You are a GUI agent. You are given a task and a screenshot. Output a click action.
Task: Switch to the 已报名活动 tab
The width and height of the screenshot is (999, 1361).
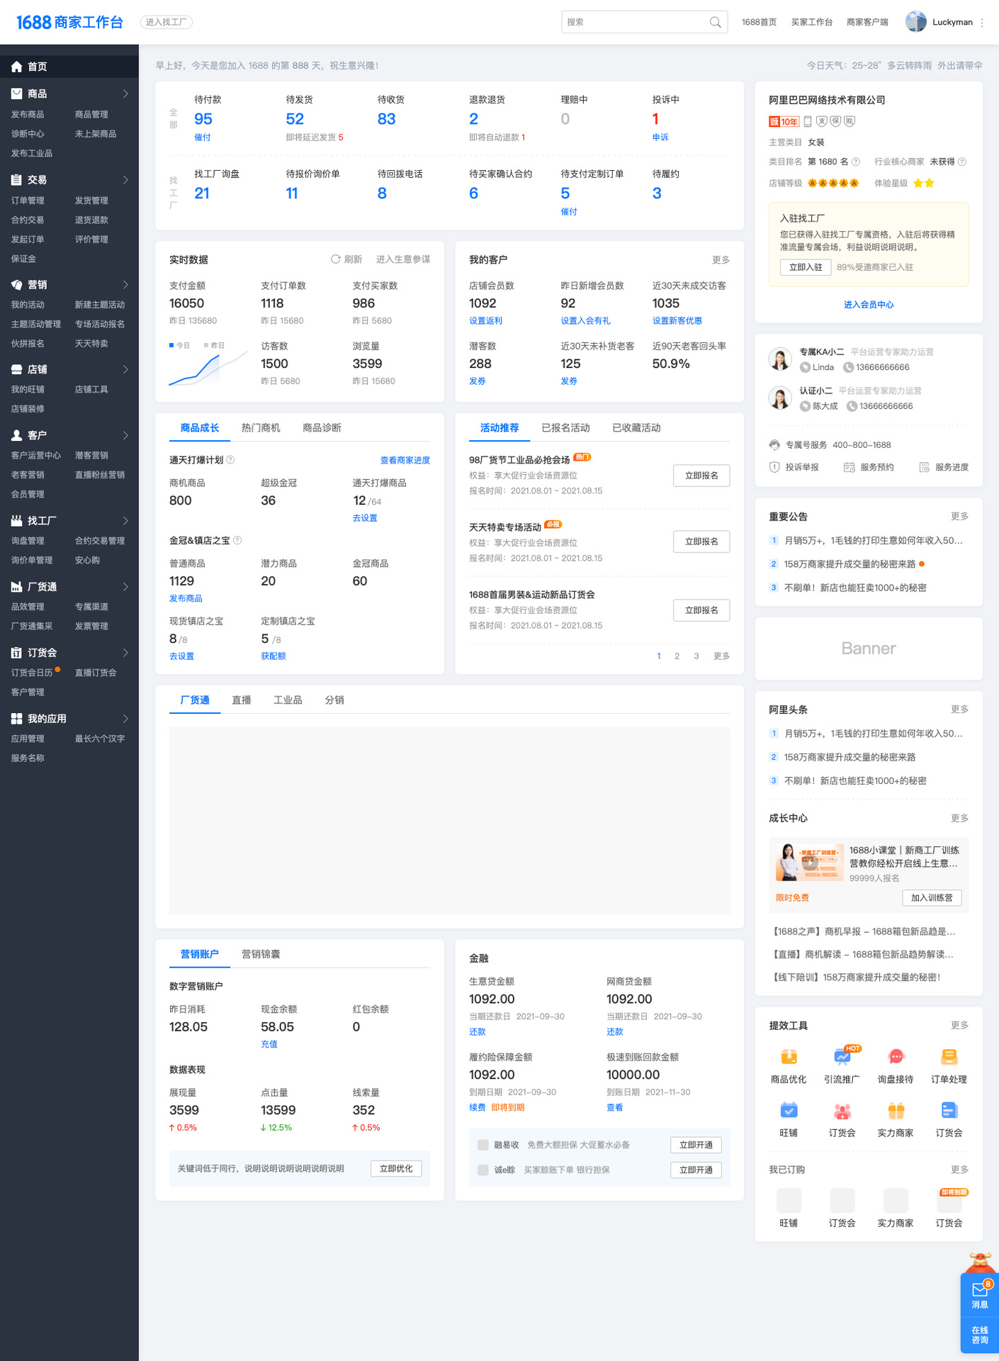pyautogui.click(x=565, y=427)
